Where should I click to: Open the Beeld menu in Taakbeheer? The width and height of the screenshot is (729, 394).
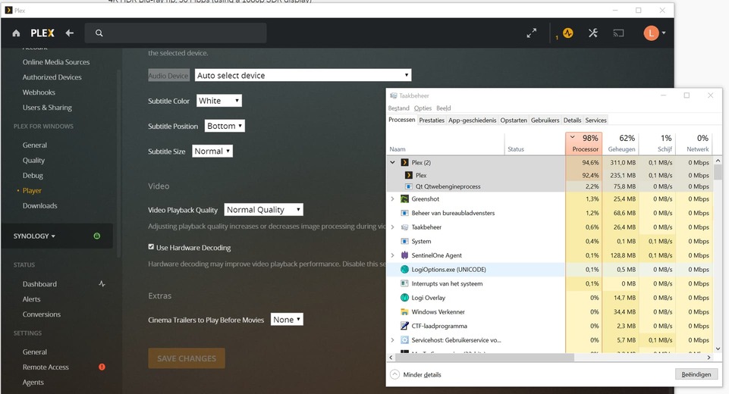tap(444, 108)
